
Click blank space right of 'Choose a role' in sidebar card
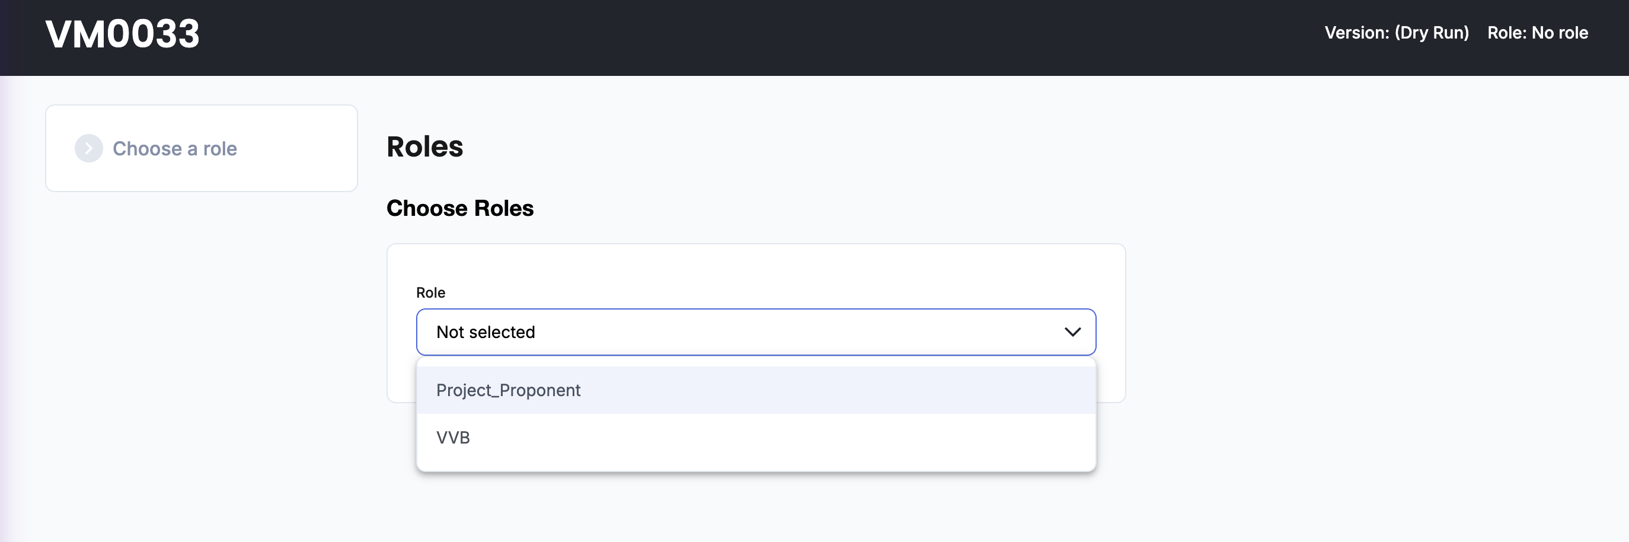click(x=297, y=149)
